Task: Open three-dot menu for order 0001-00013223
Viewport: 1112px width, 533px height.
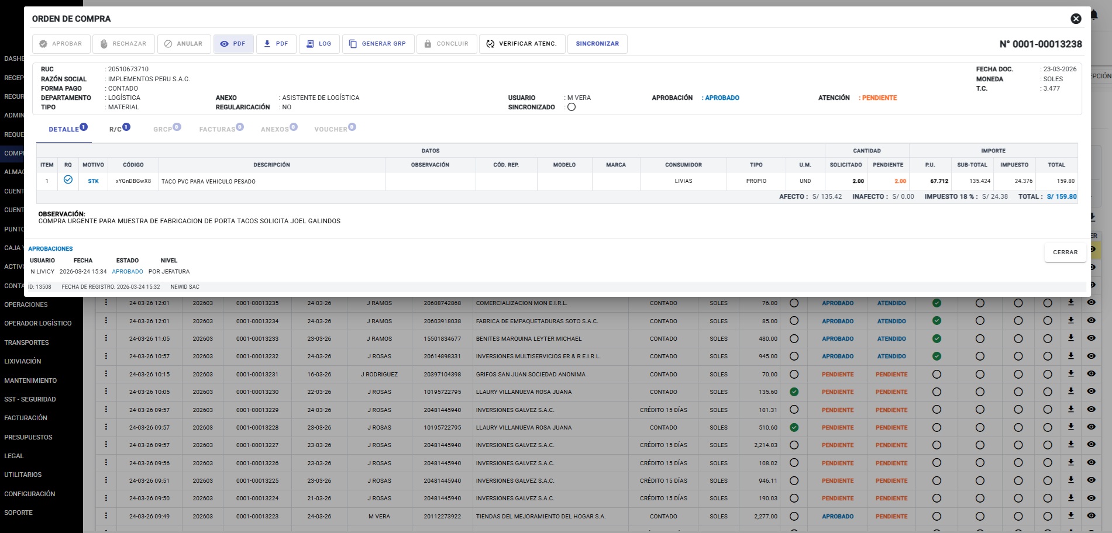Action: tap(106, 516)
